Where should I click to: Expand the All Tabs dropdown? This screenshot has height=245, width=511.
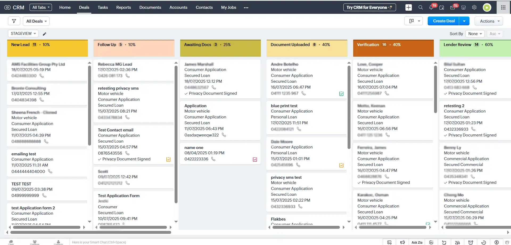point(40,7)
